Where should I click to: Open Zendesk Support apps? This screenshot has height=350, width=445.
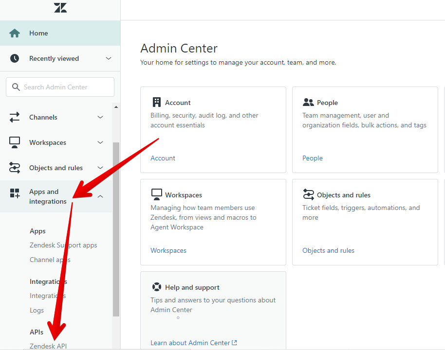pyautogui.click(x=63, y=245)
